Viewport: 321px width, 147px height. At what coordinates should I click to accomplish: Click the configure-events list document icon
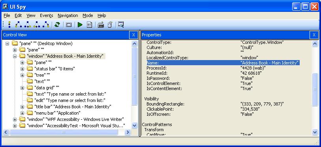[x=90, y=25]
